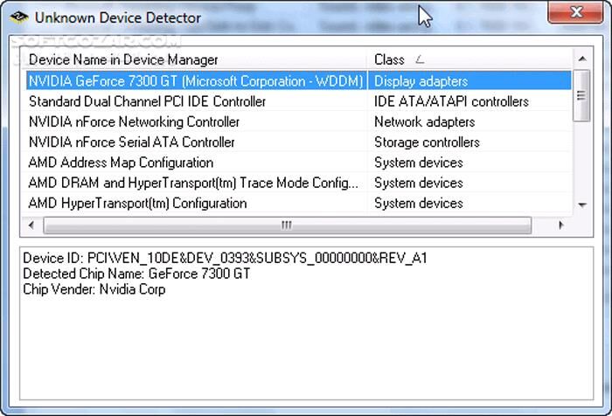The width and height of the screenshot is (612, 416).
Task: Select AMD Address Map Configuration device
Action: pyautogui.click(x=121, y=163)
